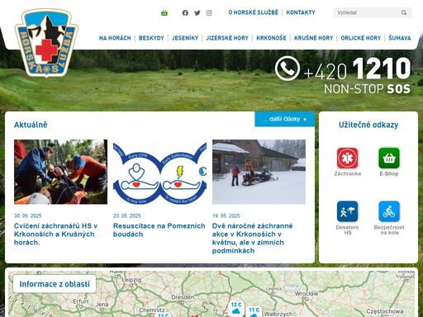Screen dimensions: 423x317
Task: Select Krkonoše in the navigation
Action: click(271, 38)
